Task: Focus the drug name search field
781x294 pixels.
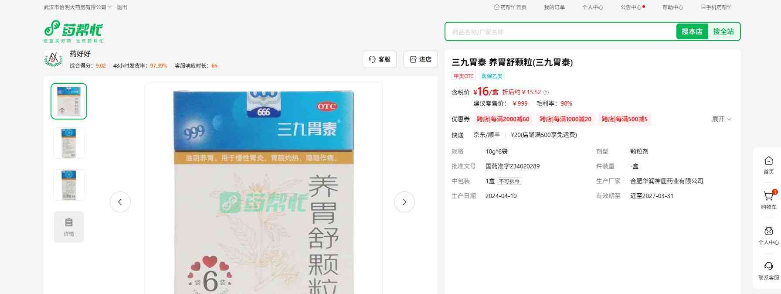Action: click(560, 32)
